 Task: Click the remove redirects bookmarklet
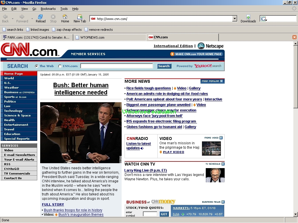[x=99, y=30]
